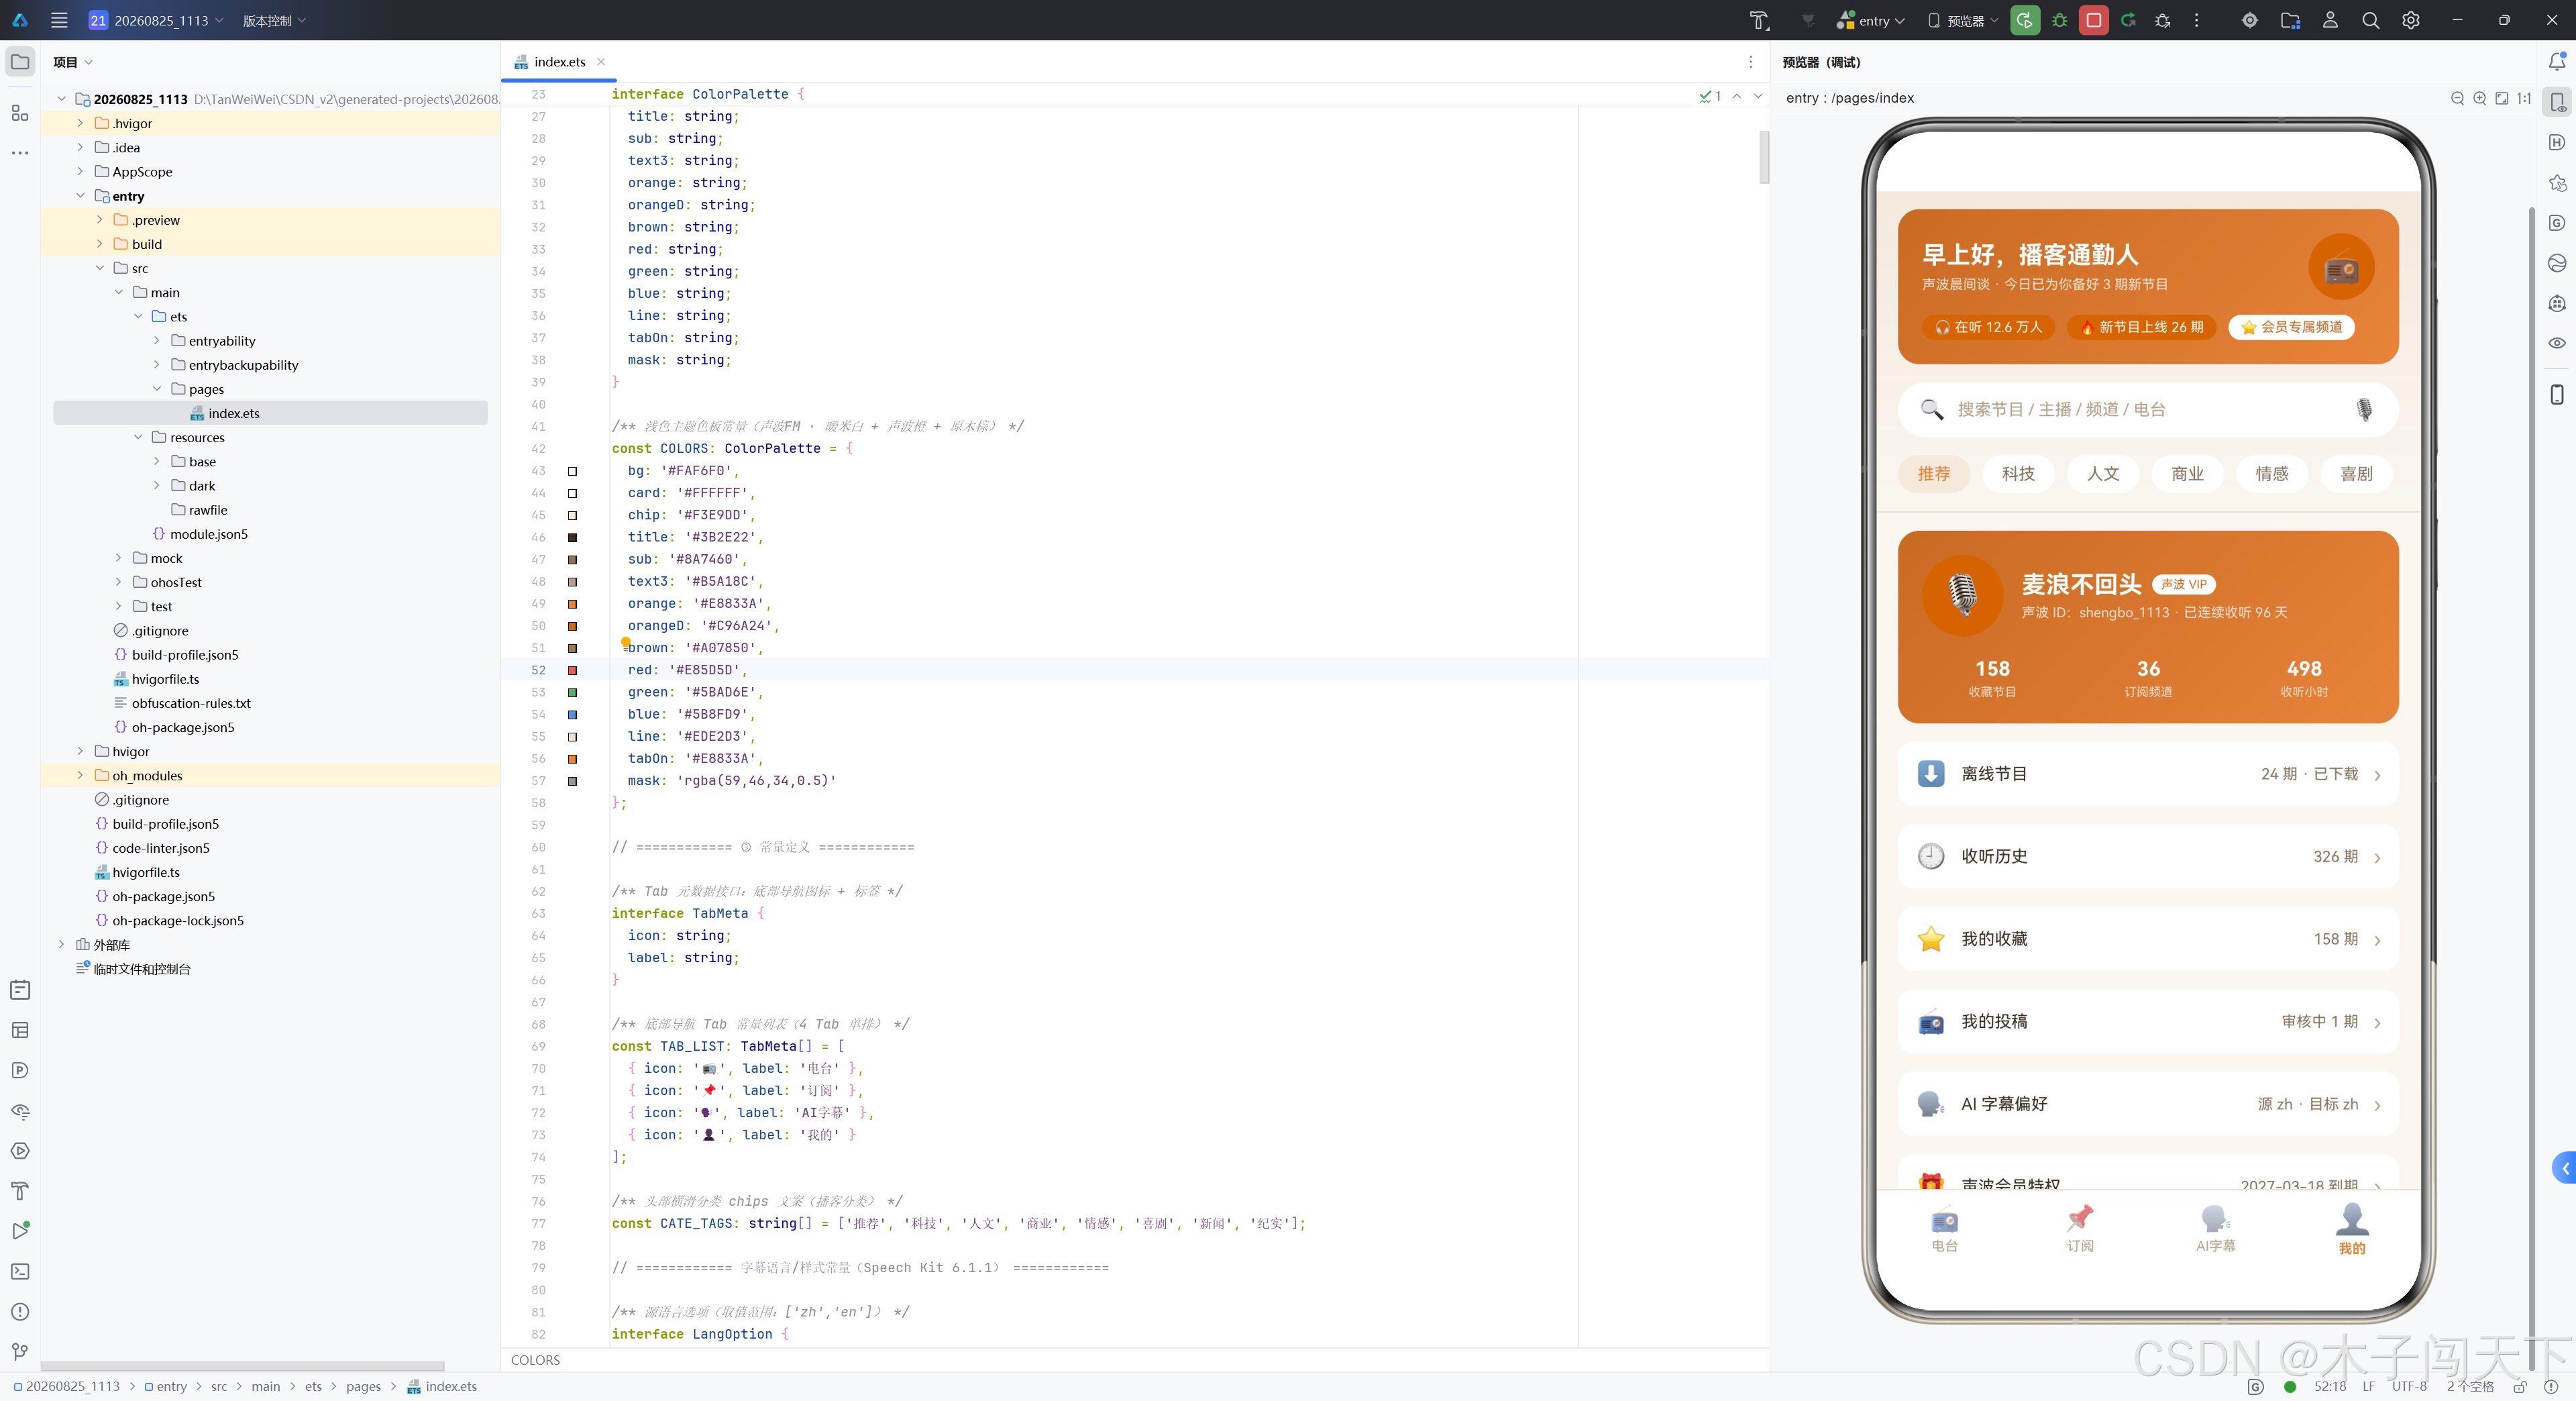Select the 人文 category chip
Viewport: 2576px width, 1401px height.
2102,473
